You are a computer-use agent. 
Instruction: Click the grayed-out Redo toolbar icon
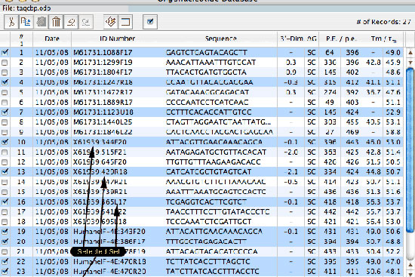pyautogui.click(x=86, y=22)
